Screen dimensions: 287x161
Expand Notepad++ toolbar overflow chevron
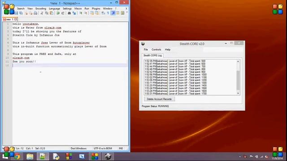point(126,12)
